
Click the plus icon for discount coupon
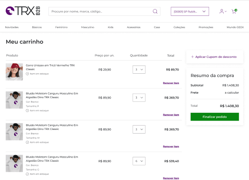(x=192, y=57)
